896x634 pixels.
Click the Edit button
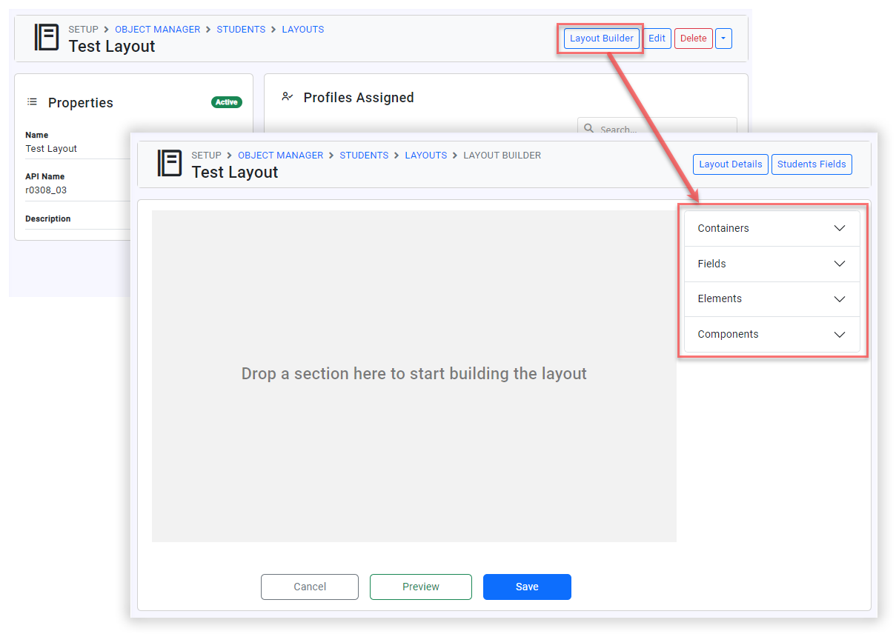pyautogui.click(x=657, y=39)
